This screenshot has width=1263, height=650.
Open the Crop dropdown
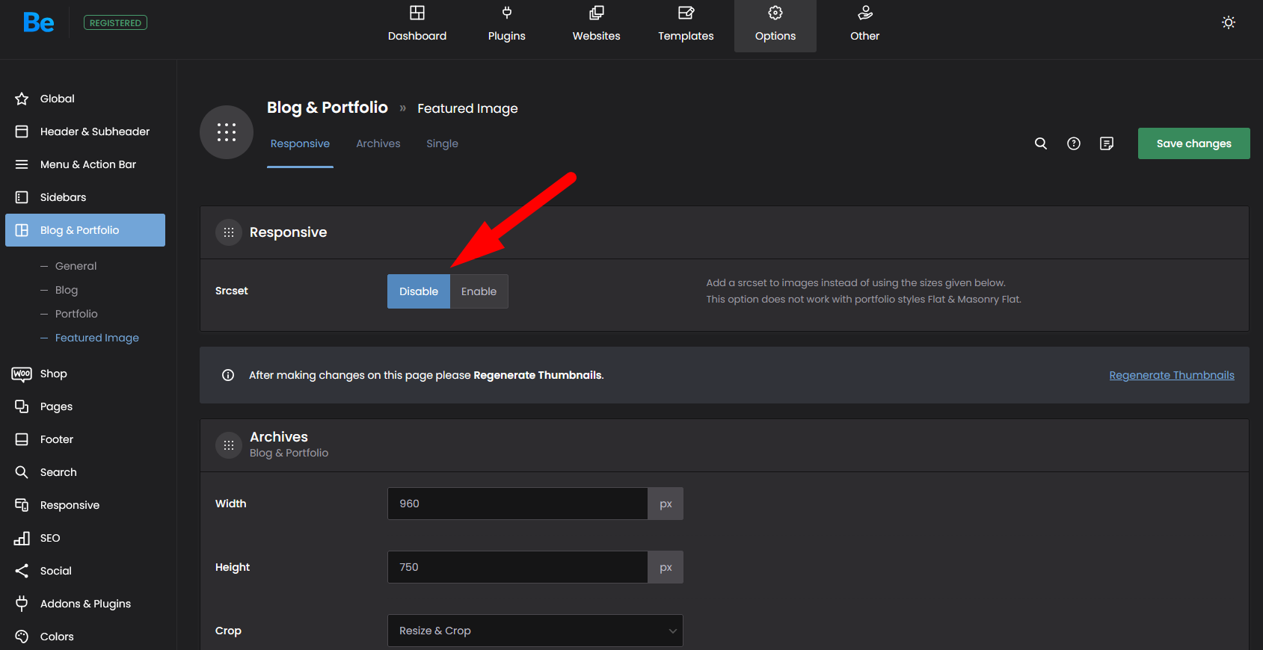(535, 631)
